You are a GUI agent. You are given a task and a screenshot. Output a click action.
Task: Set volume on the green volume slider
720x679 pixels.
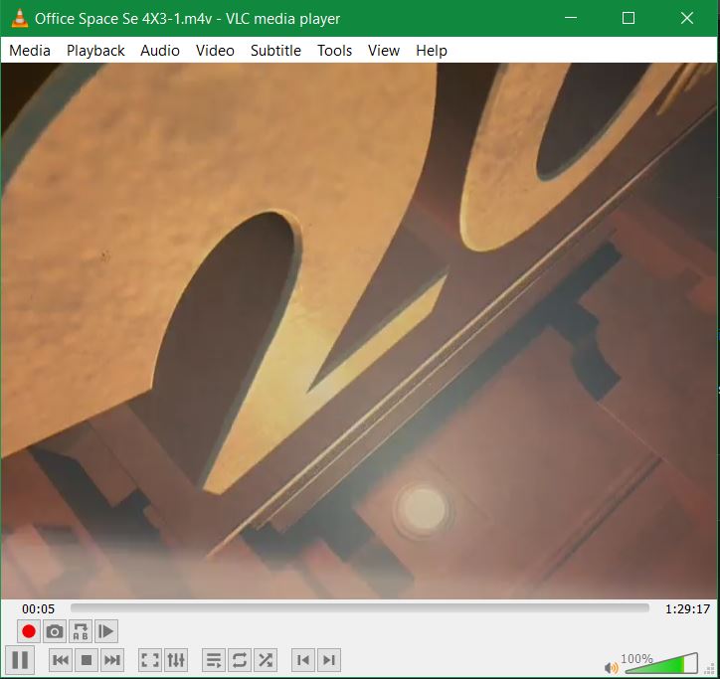tap(661, 663)
